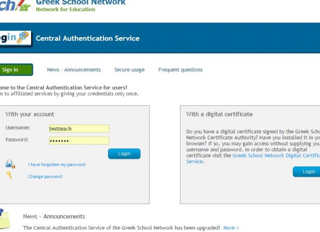Click the More link after announcement
The height and width of the screenshot is (232, 320).
coord(231,228)
